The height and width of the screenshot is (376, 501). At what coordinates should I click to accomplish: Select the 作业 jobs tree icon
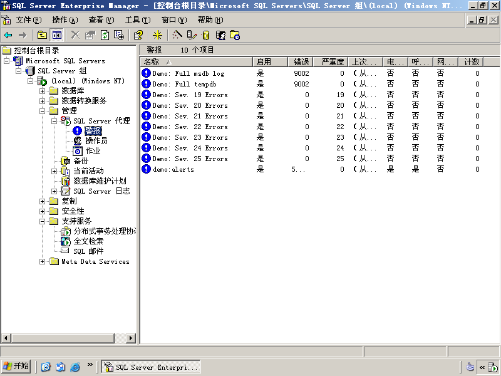77,151
